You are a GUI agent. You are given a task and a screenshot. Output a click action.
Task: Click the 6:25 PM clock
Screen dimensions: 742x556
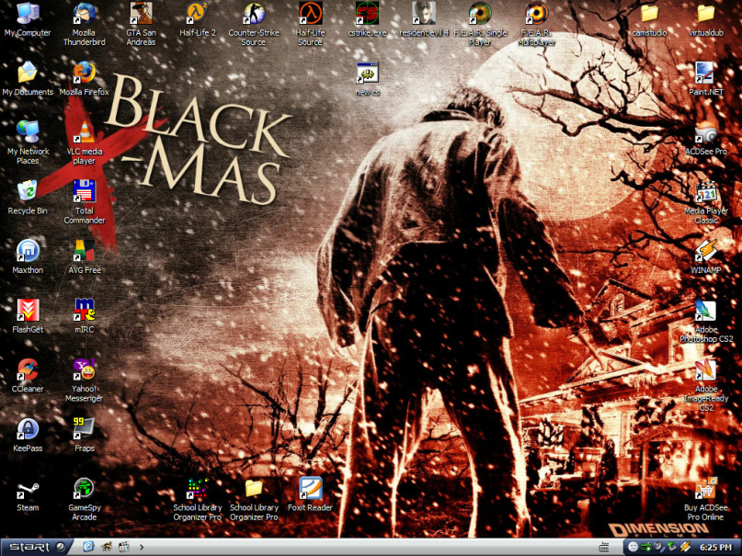point(716,547)
